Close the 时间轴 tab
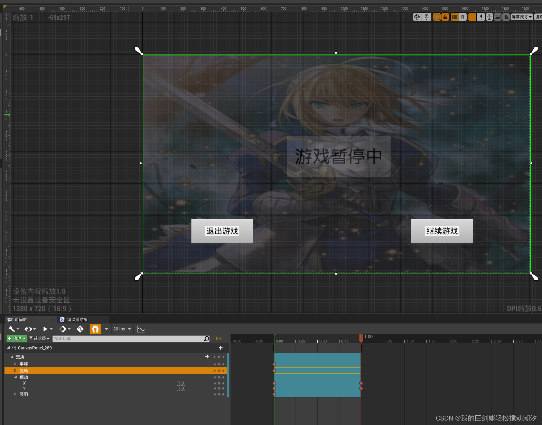Image resolution: width=542 pixels, height=425 pixels. point(53,320)
